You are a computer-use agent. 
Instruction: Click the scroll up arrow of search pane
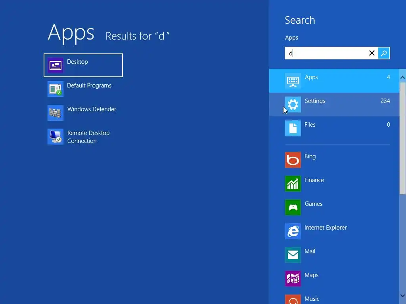click(x=402, y=78)
